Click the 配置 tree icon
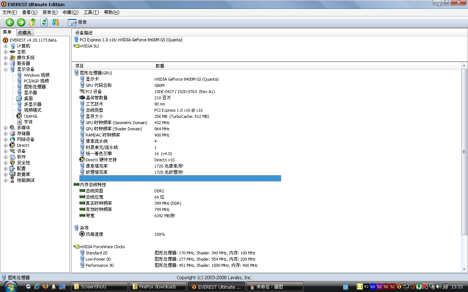468x292 pixels. click(12, 169)
